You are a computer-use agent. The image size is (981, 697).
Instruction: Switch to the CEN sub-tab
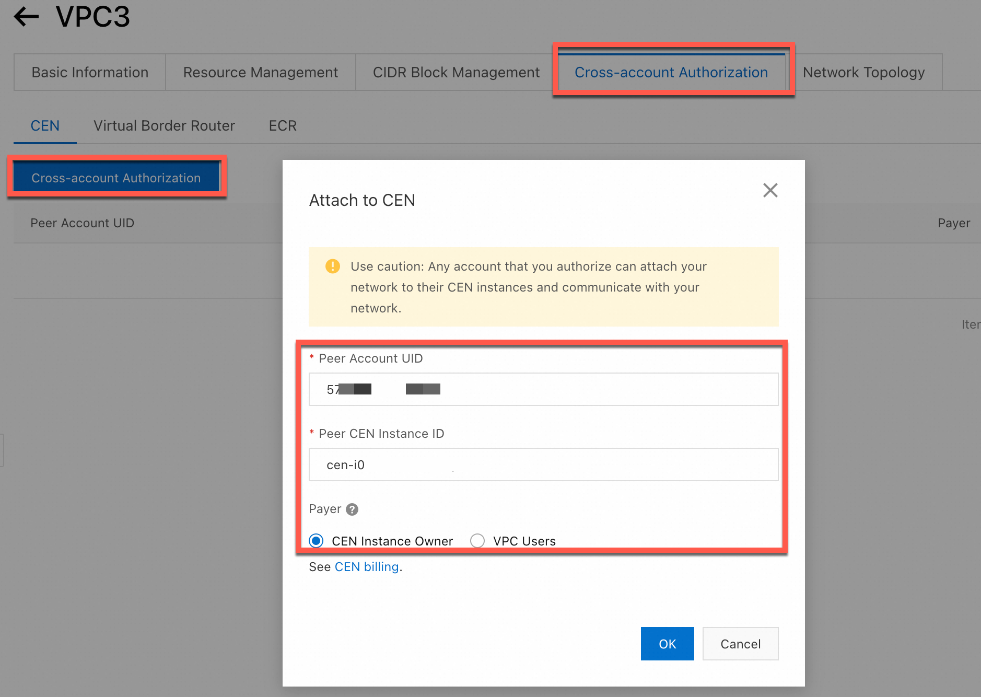(45, 126)
